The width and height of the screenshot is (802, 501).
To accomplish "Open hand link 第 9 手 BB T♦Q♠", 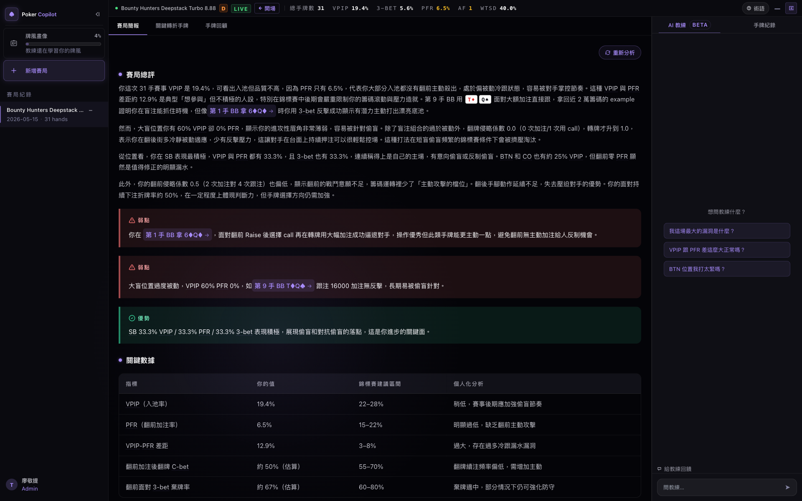I will click(283, 286).
